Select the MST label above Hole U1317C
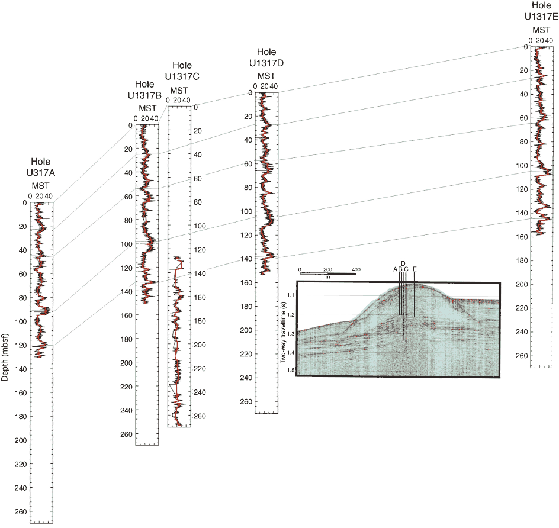 click(x=178, y=90)
